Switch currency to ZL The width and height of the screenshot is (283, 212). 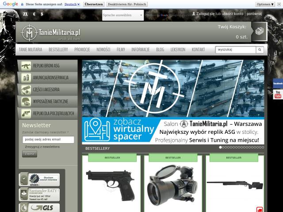point(26,14)
